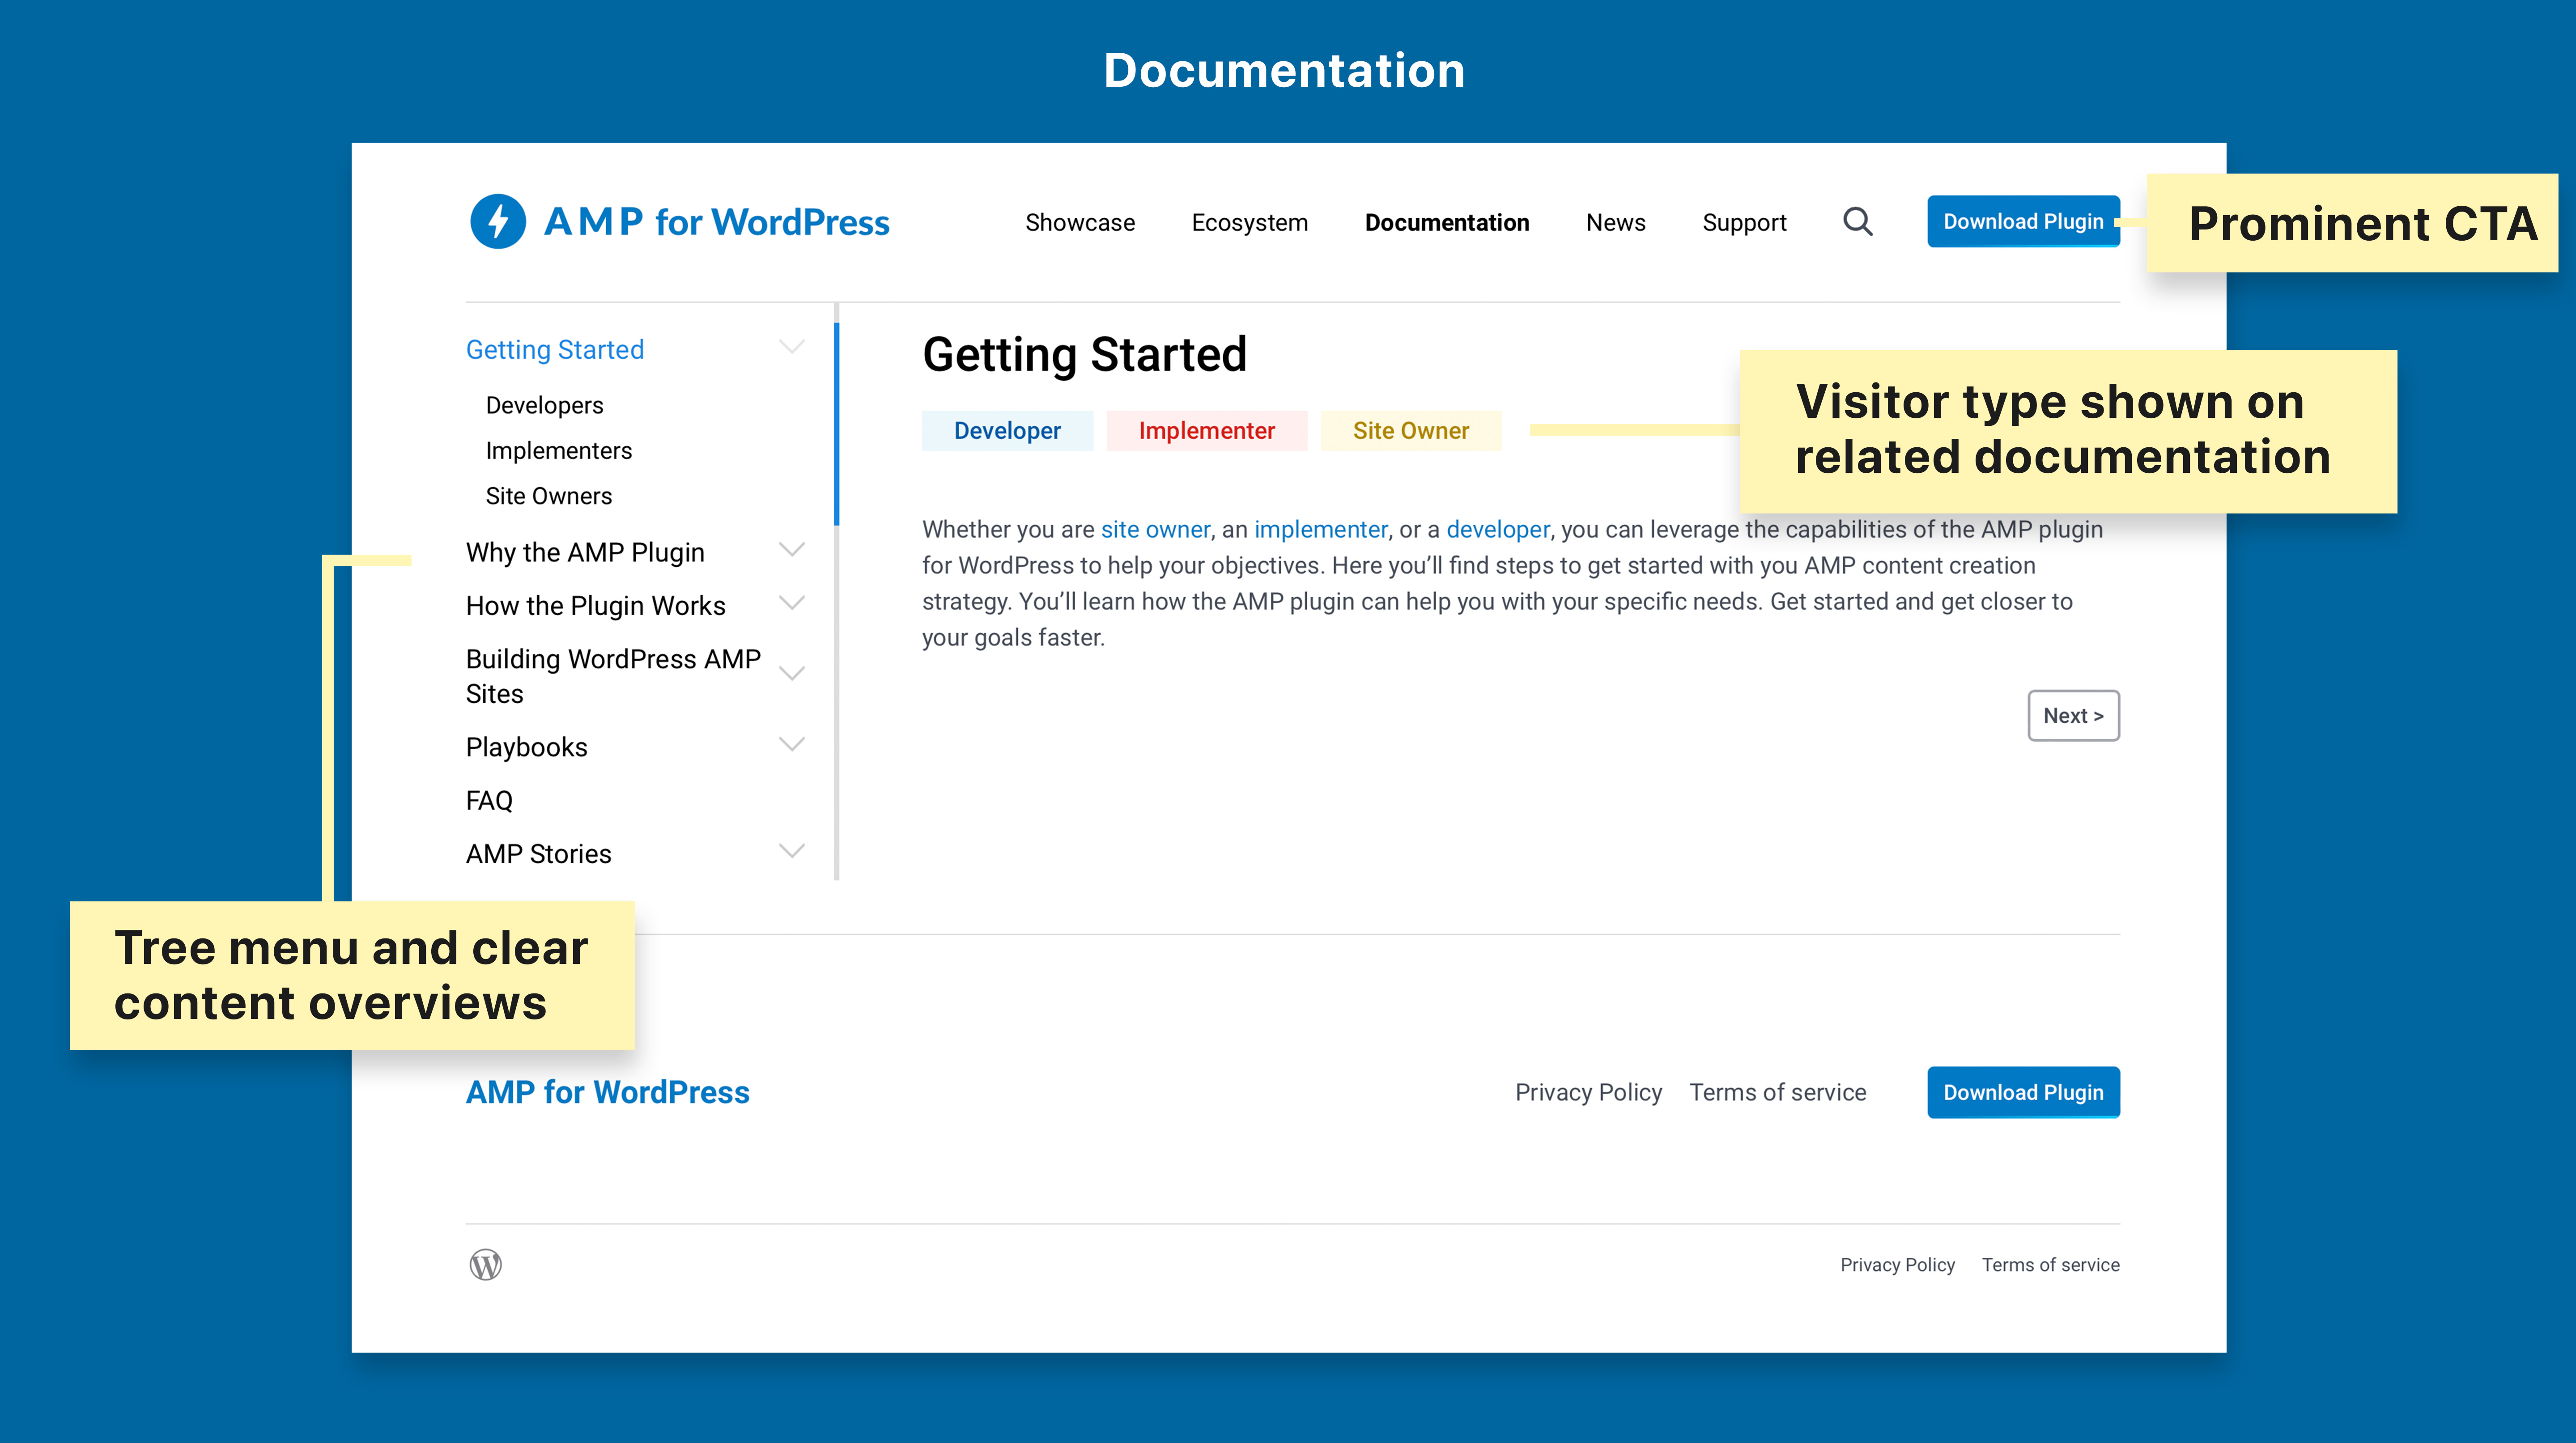Expand How the Plugin Works chevron
Image resolution: width=2576 pixels, height=1443 pixels.
[x=791, y=603]
